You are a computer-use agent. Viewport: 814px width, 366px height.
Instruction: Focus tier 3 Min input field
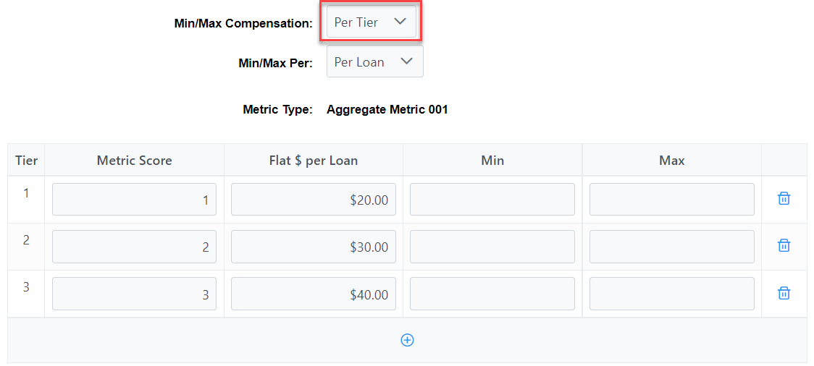point(492,294)
